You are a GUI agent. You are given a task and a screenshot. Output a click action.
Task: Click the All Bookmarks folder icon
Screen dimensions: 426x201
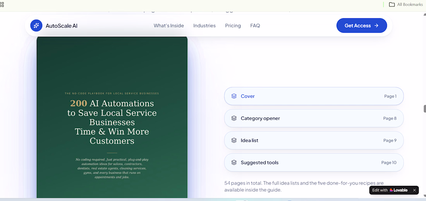tap(392, 4)
